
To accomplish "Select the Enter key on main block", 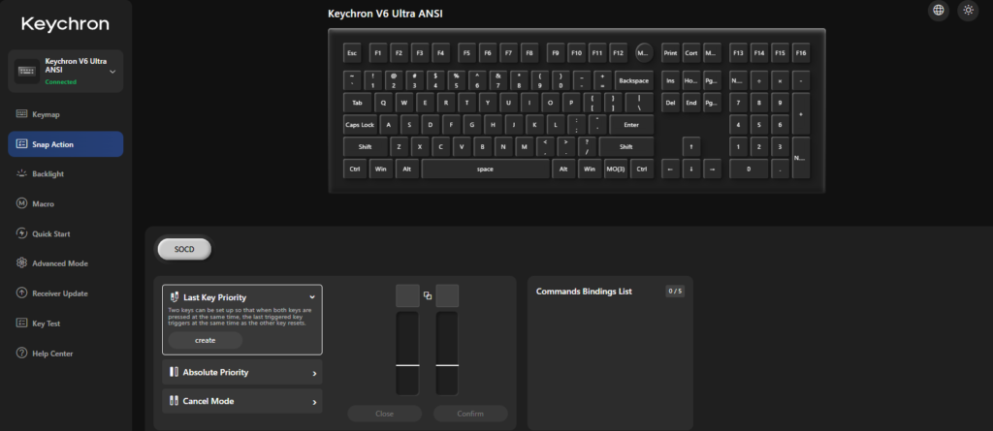I will click(631, 125).
